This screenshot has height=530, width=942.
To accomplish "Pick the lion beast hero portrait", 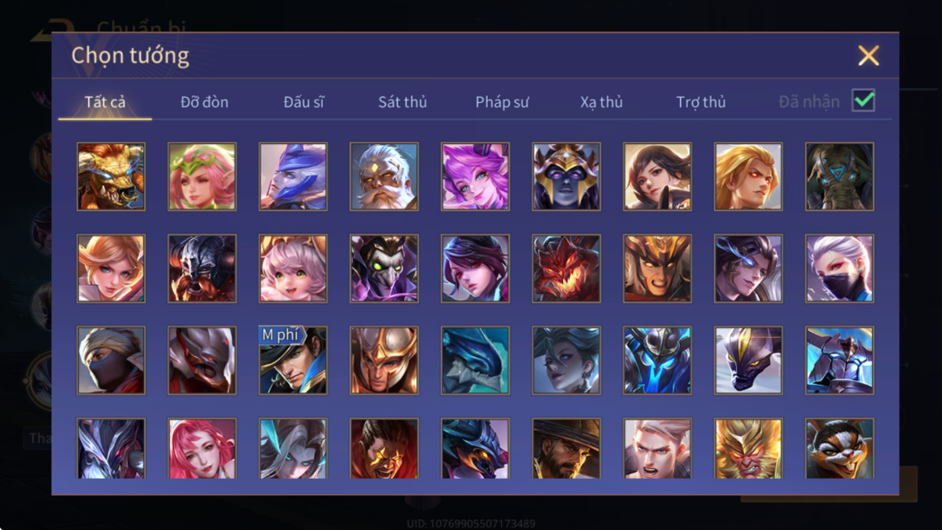I will (x=111, y=176).
